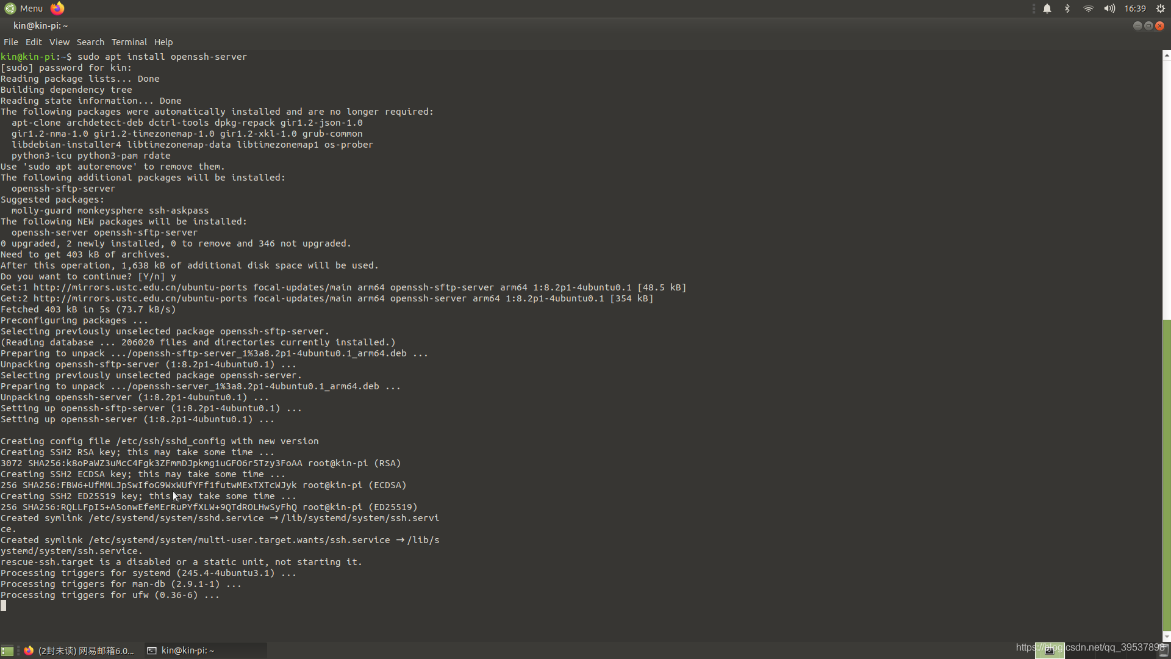This screenshot has height=659, width=1171.
Task: Open the View menu
Action: (59, 42)
